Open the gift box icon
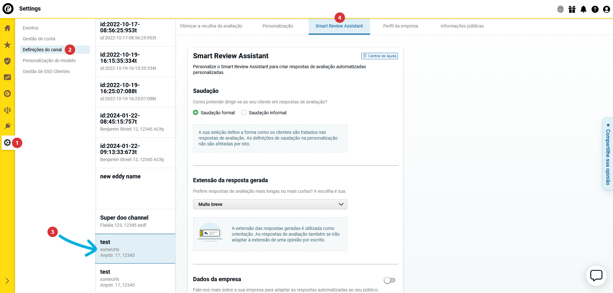 pos(572,9)
